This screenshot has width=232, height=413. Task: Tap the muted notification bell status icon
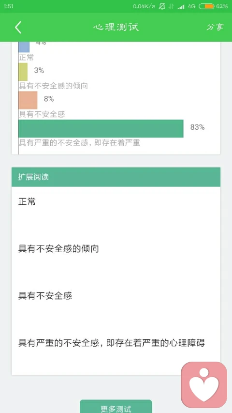click(x=162, y=6)
